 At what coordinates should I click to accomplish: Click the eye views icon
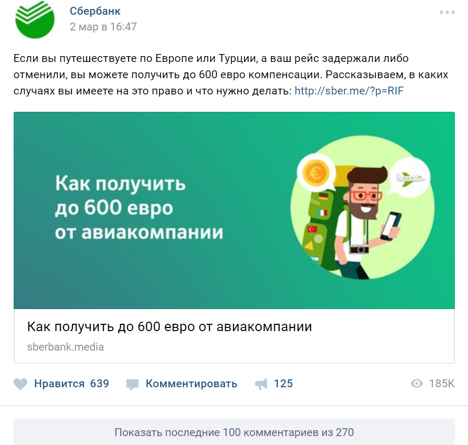click(x=417, y=384)
